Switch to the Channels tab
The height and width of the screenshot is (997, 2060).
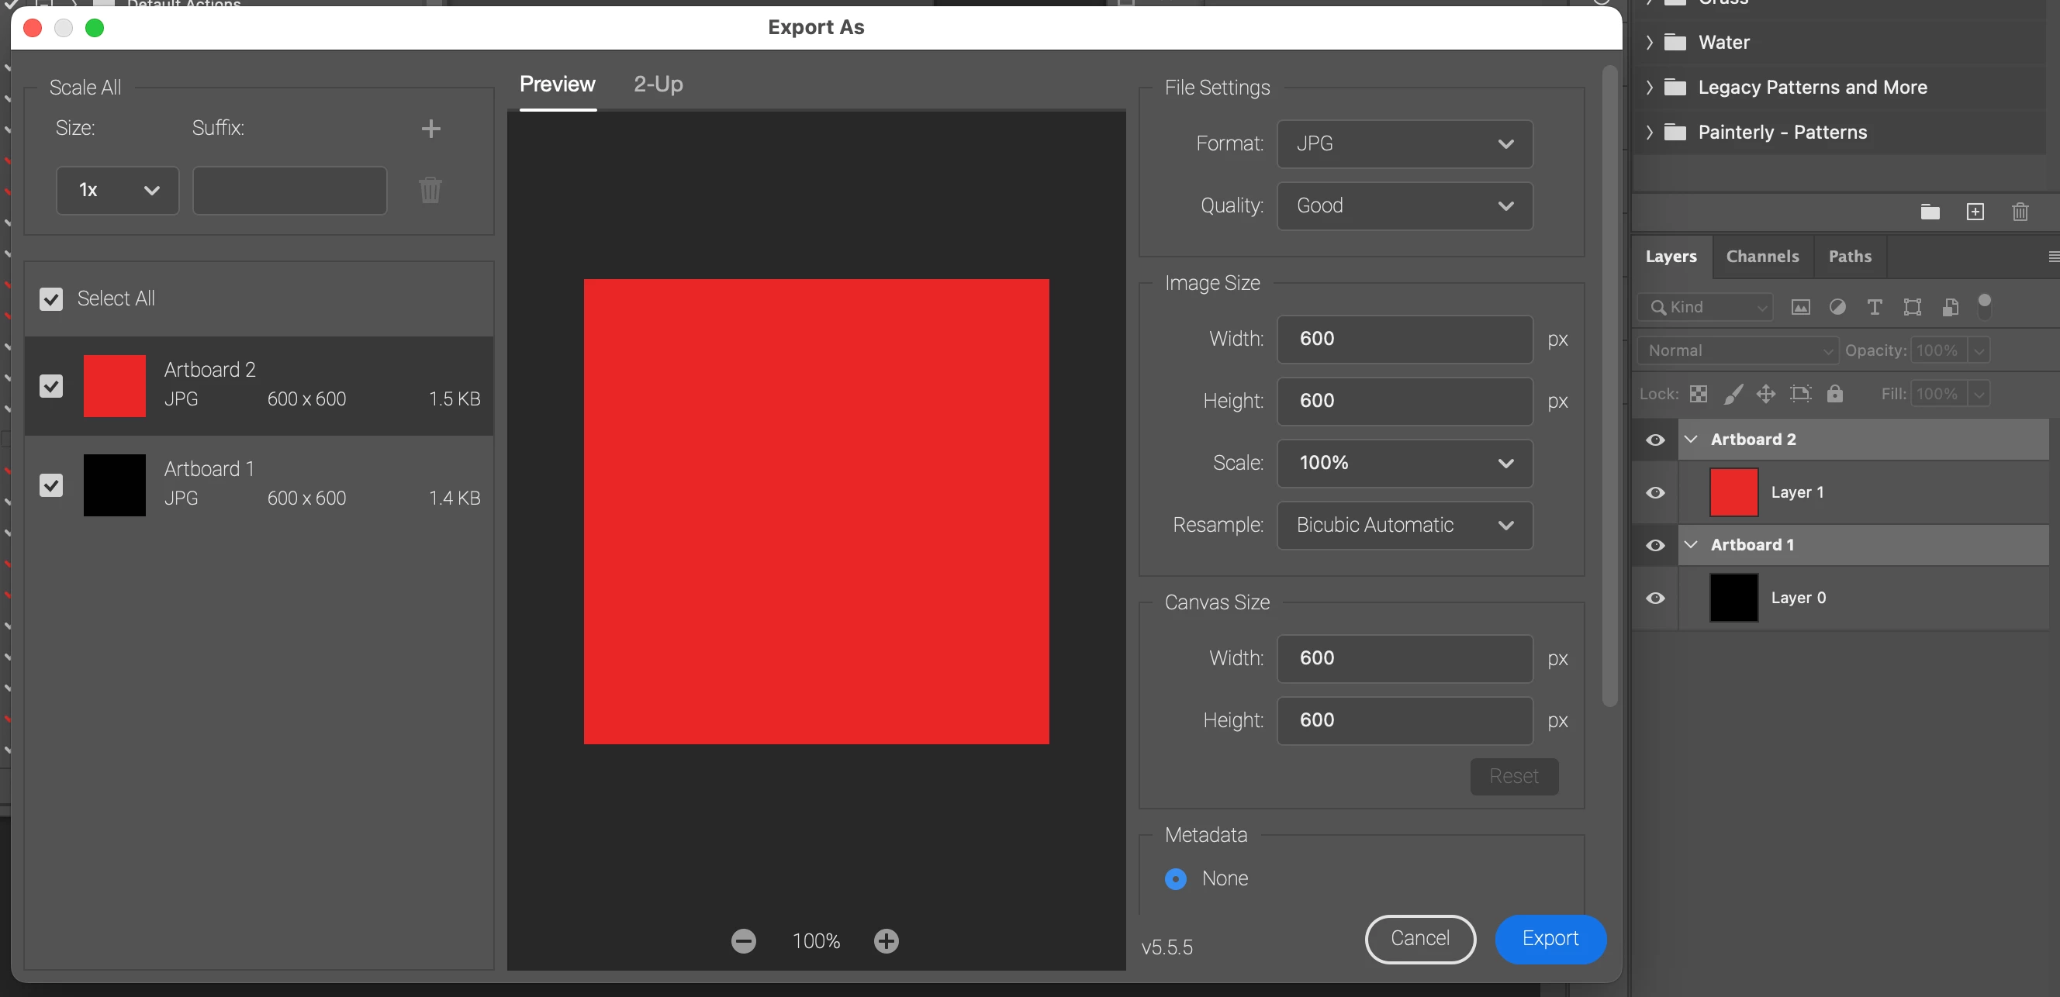(x=1761, y=257)
